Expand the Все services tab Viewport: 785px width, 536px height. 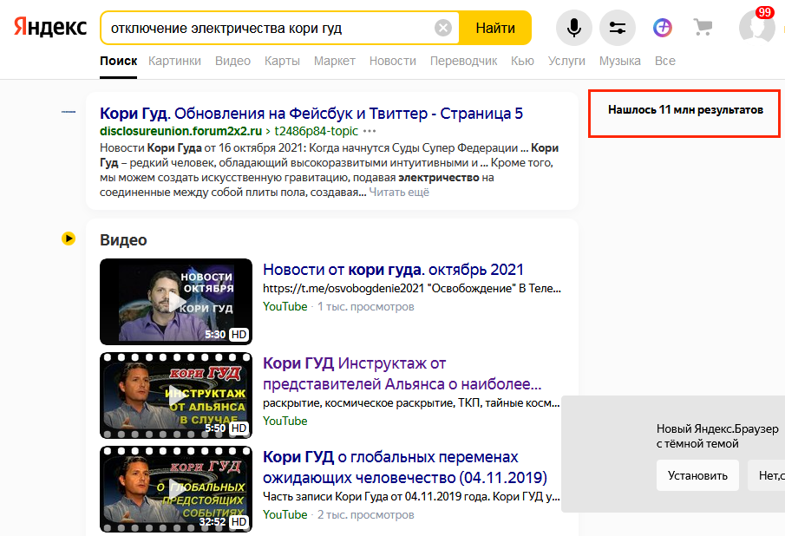[664, 61]
